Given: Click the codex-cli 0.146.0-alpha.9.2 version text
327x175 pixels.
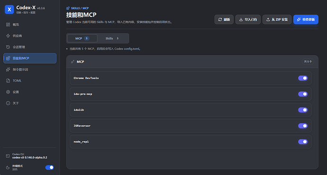Looking at the screenshot, I should coord(29,157).
